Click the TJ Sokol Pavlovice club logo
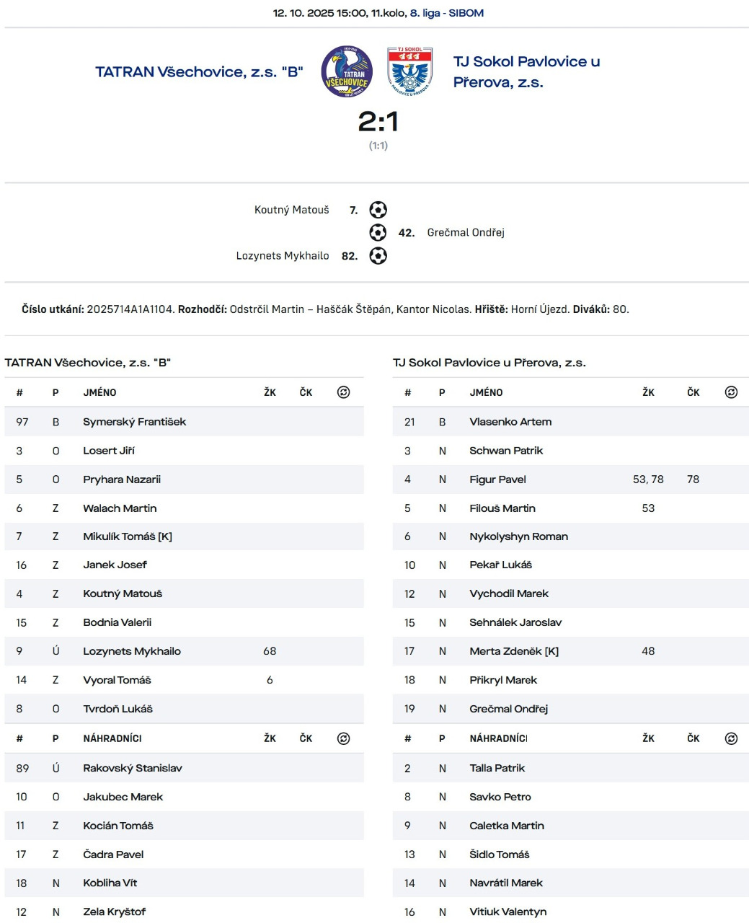Viewport: 749px width, 923px height. [x=409, y=71]
